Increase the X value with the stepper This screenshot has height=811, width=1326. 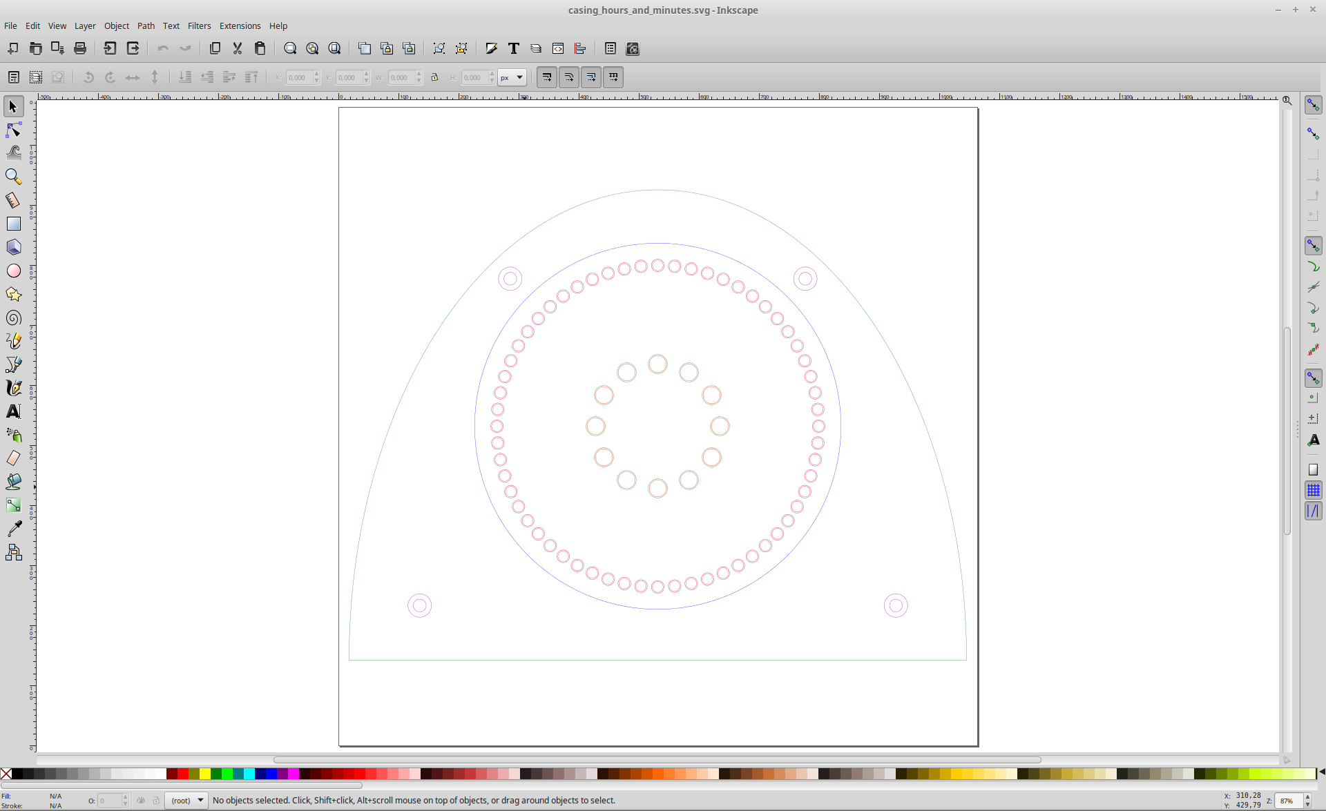[316, 74]
